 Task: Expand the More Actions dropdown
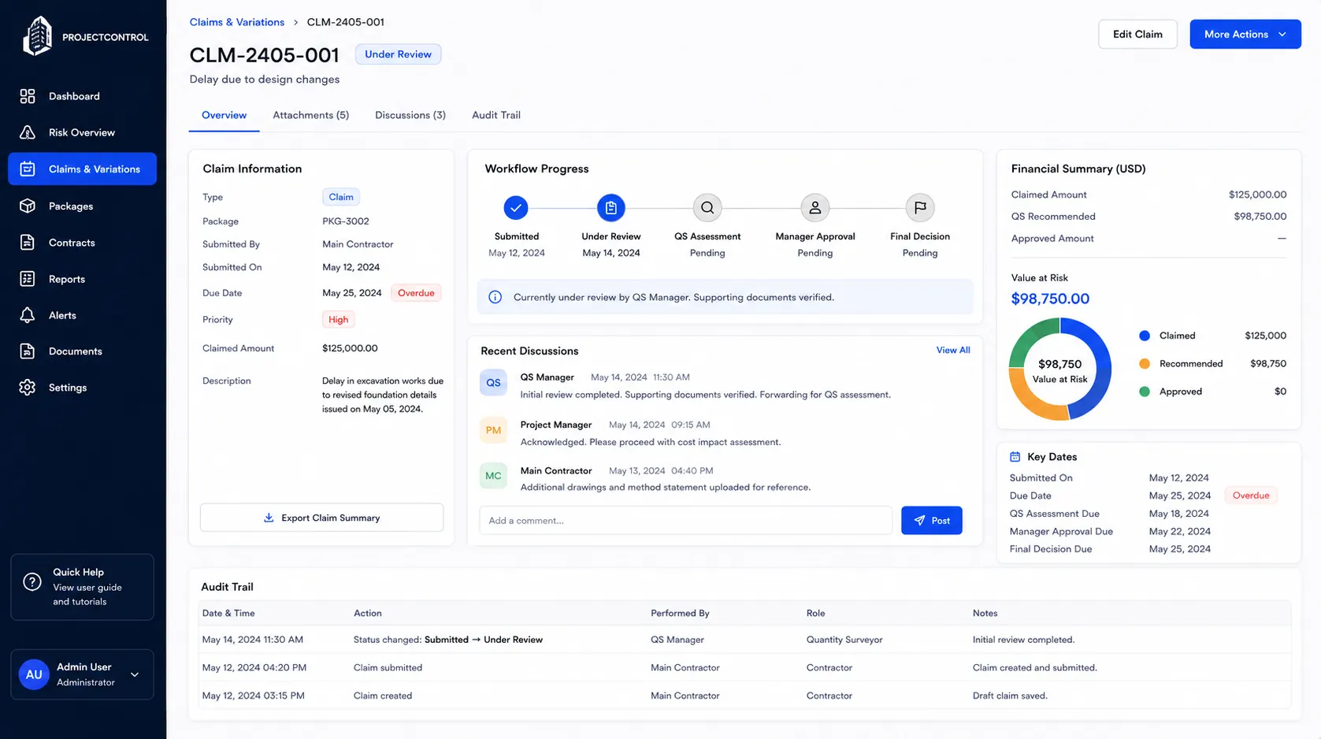click(x=1245, y=34)
